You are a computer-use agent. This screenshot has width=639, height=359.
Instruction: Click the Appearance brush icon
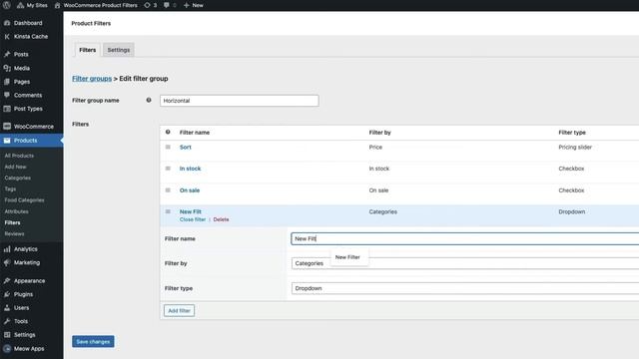(x=7, y=281)
